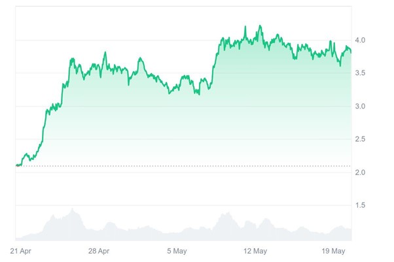
Task: Click the price line's starting point at 21 Apr
Action: [x=16, y=165]
